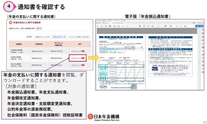
Task: Download the 年金振込通知書 令和元年6月分
Action: pos(76,58)
